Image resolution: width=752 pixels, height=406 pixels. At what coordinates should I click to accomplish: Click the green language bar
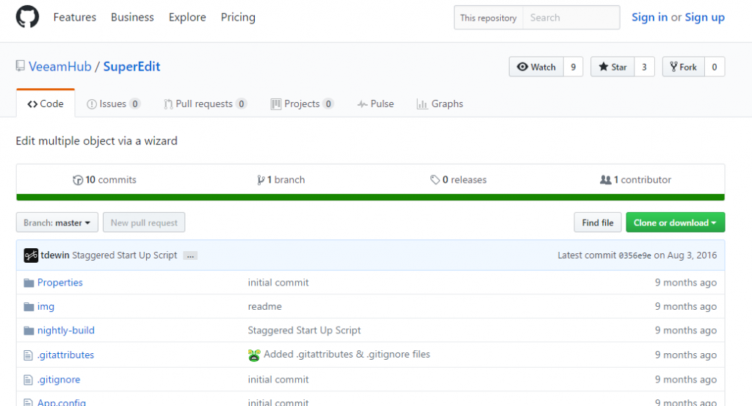tap(370, 197)
